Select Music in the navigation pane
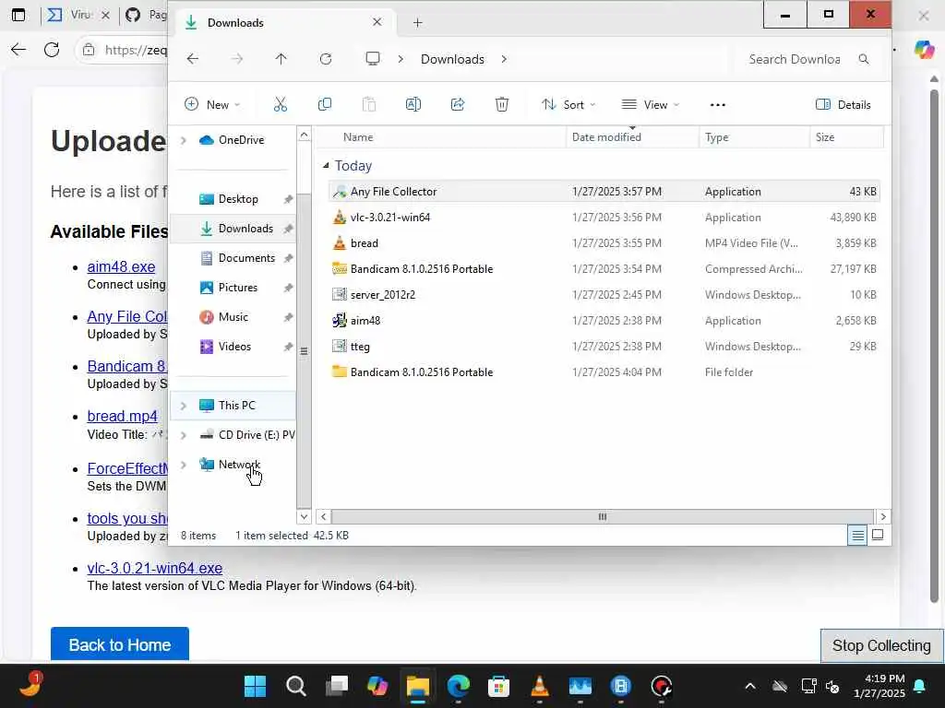Viewport: 945px width, 708px height. pos(233,317)
